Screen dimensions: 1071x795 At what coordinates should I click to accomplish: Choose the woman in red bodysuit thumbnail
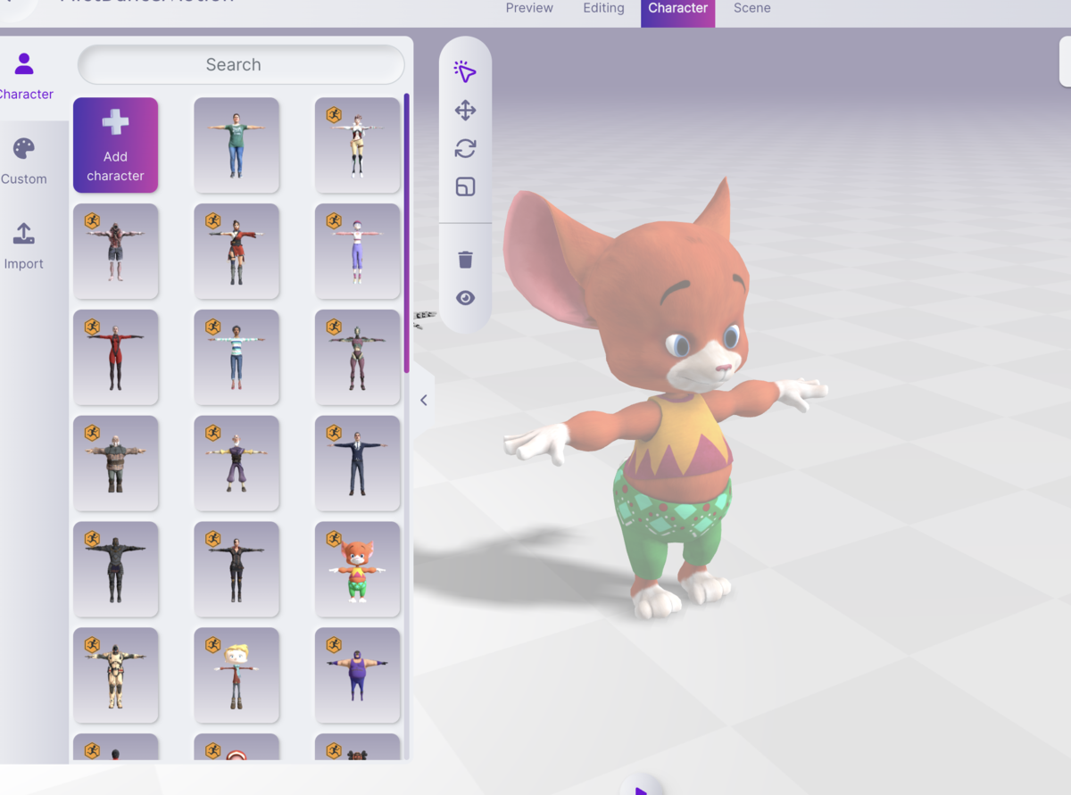(x=115, y=358)
